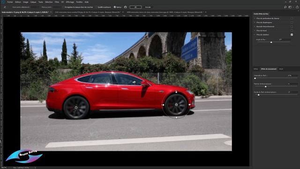The height and width of the screenshot is (169, 300).
Task: Click the Photoshop logo icon
Action: click(x=3, y=2)
